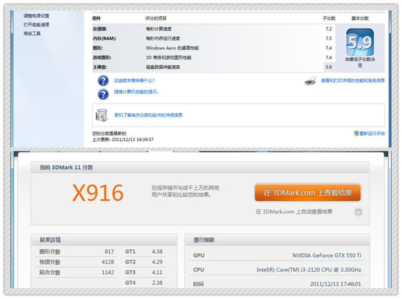Screen dimensions: 402x299
Task: Click the help icon beside 这些数字意味着什么?
Action: tap(103, 81)
